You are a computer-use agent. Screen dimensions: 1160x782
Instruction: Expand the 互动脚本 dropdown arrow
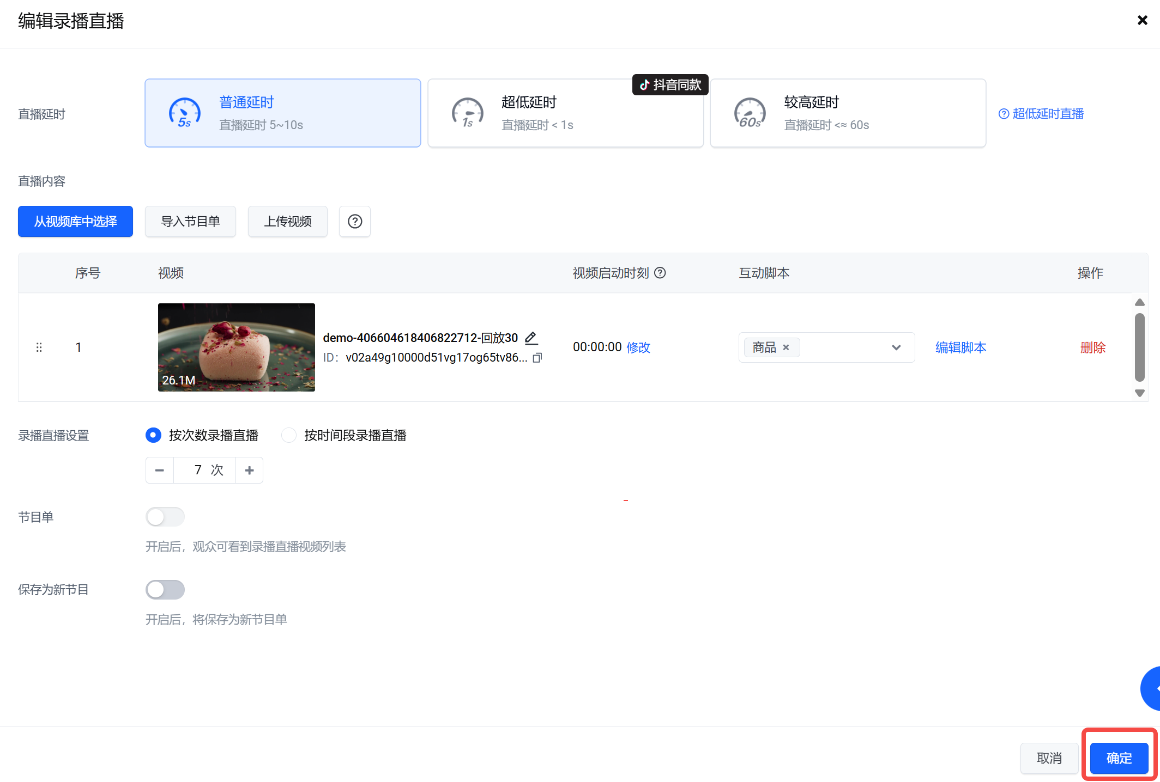[896, 347]
